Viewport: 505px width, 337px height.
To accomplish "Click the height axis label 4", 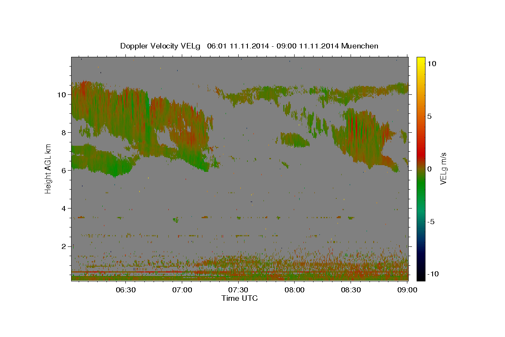I will pos(64,208).
